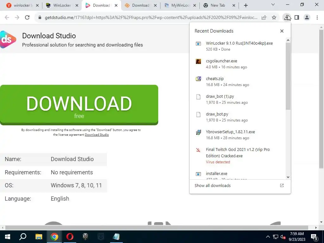Click the network tray icon
Screen dimensions: 324x243
[276, 237]
